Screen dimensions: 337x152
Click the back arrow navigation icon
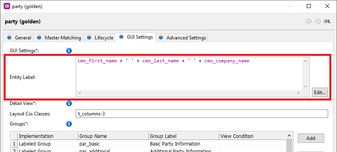(x=309, y=21)
